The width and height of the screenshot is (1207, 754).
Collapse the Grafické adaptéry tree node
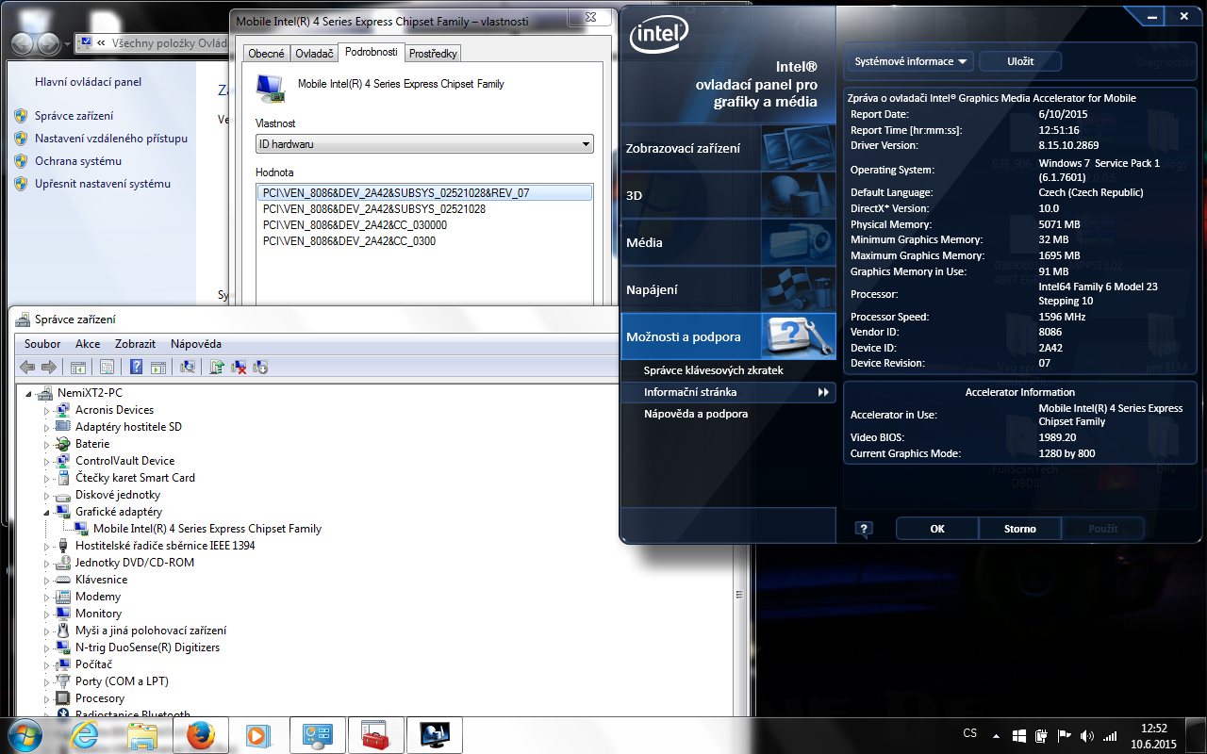coord(46,512)
